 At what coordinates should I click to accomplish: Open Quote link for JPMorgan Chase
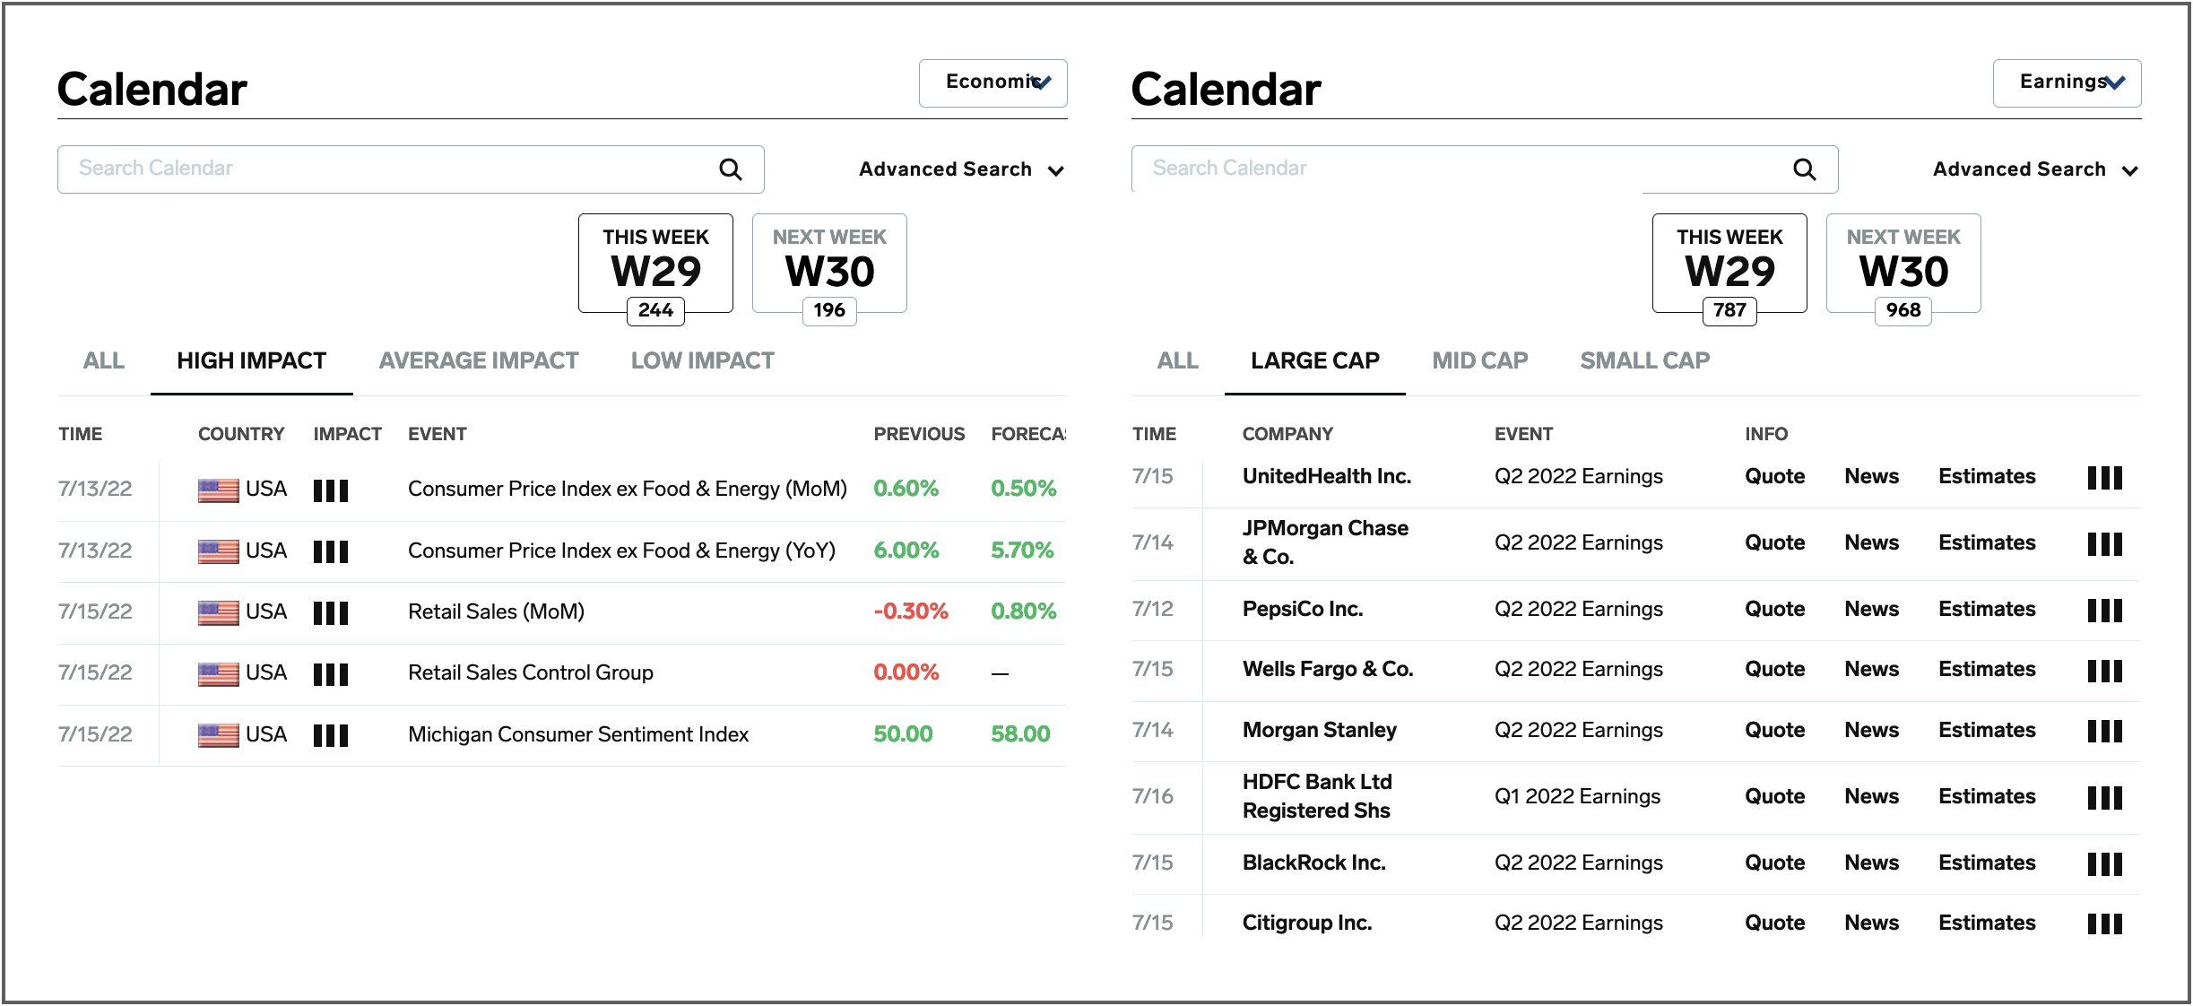[1774, 542]
